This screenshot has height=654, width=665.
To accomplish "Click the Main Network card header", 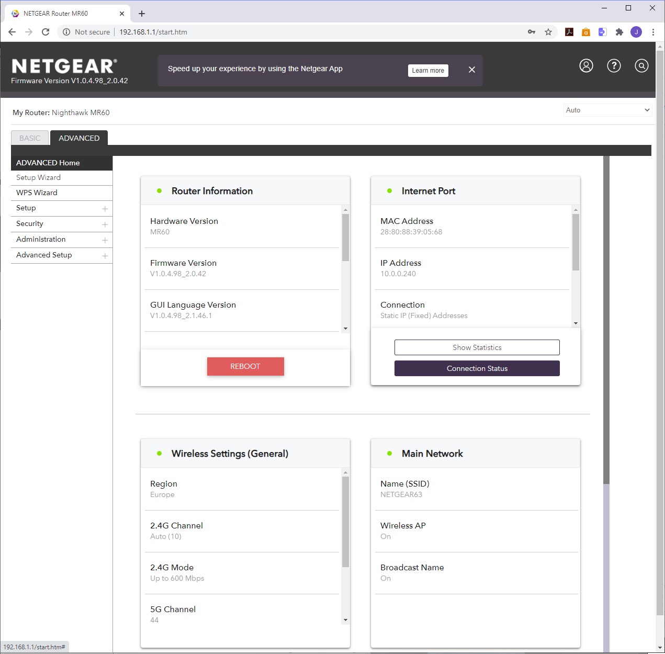I will 476,454.
